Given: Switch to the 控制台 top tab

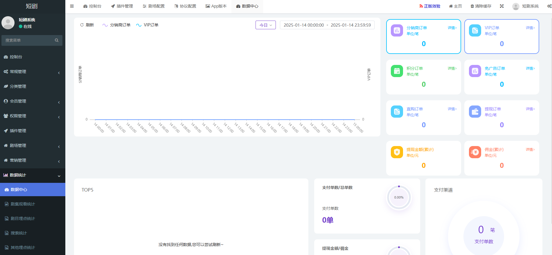Looking at the screenshot, I should point(92,6).
